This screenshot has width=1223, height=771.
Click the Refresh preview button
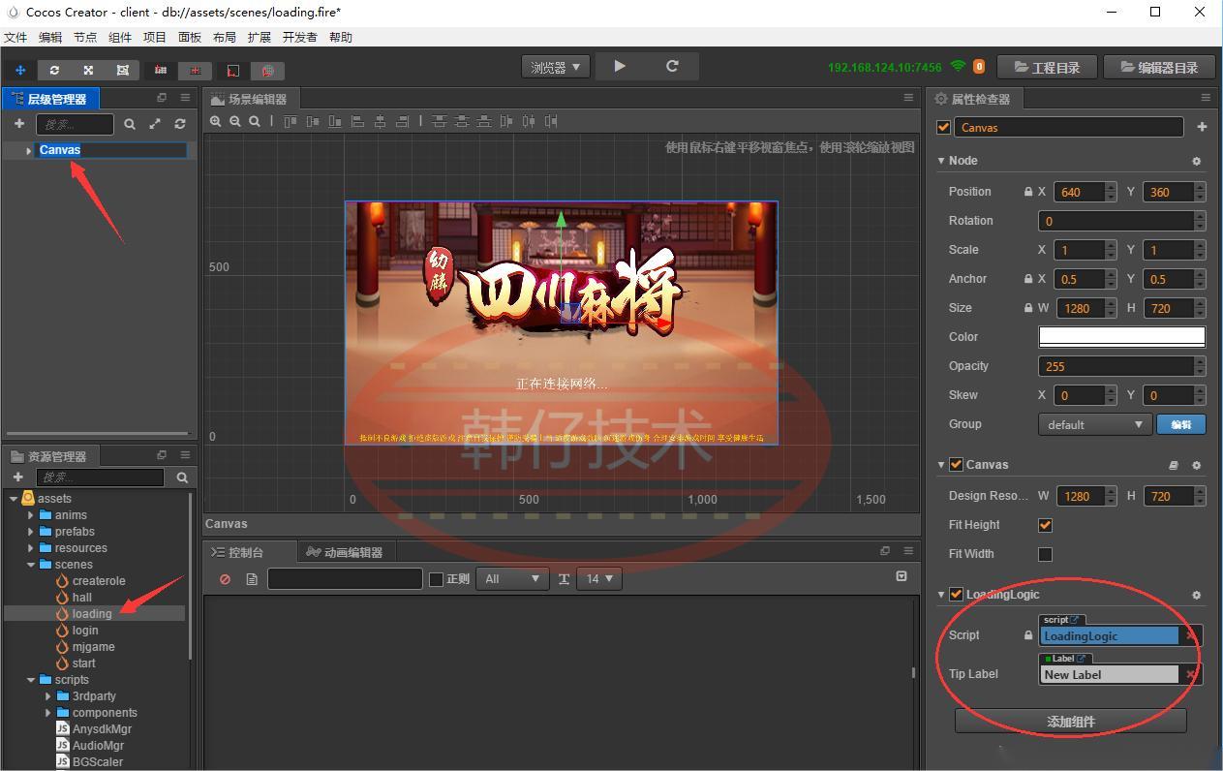pos(672,66)
